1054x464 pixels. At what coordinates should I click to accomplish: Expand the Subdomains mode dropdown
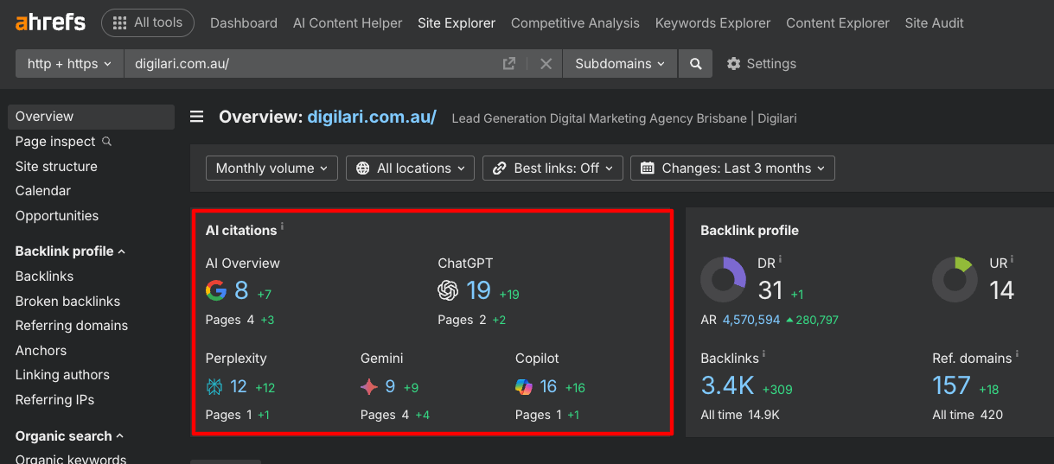tap(620, 63)
